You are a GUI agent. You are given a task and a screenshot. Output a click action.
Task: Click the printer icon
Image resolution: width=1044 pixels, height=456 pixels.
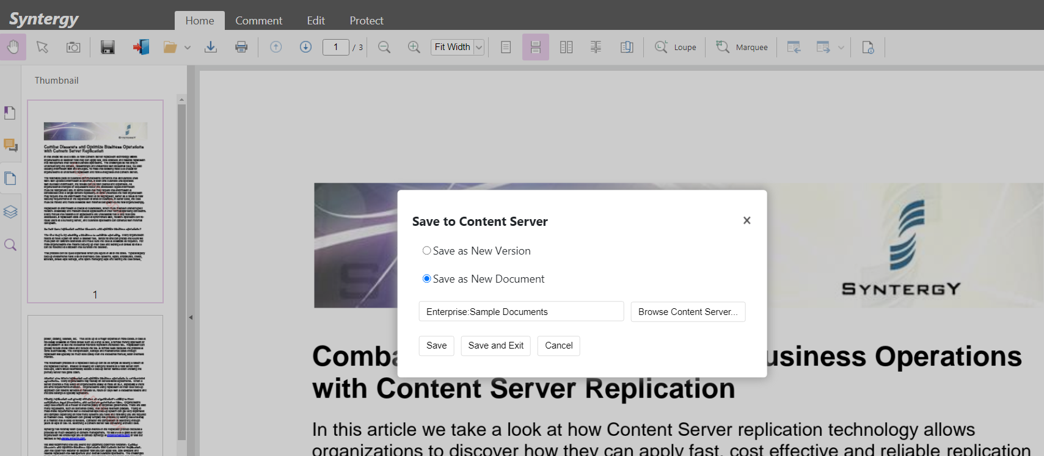click(241, 47)
